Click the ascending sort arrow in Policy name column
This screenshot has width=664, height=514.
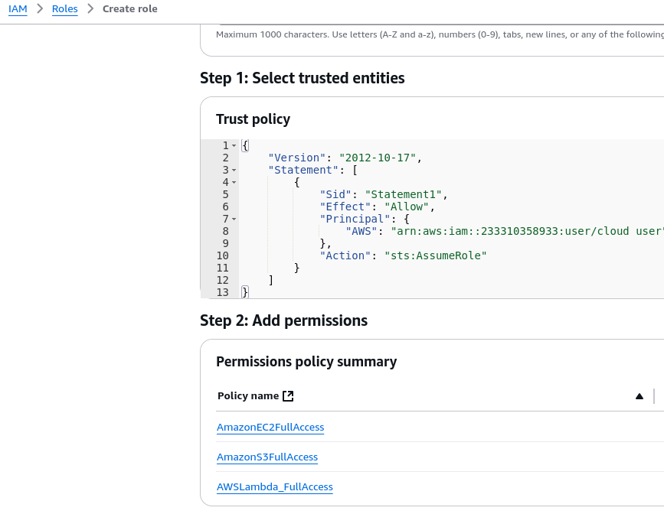coord(639,396)
